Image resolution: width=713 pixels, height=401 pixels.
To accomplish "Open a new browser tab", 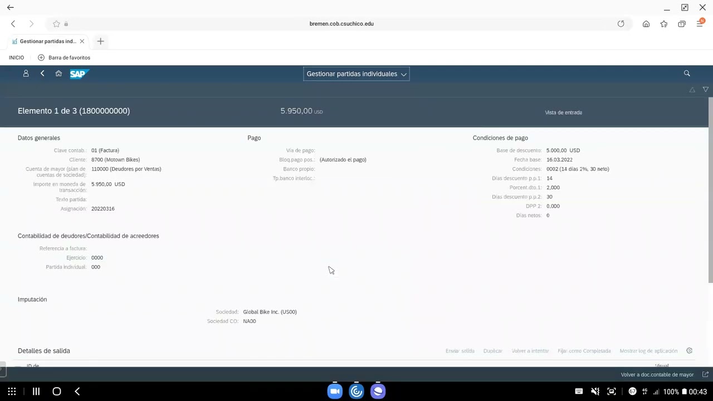I will pos(100,41).
